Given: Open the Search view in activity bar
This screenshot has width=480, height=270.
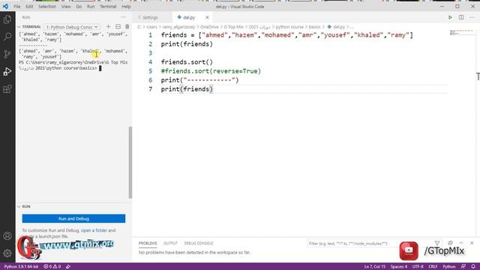Looking at the screenshot, I should pyautogui.click(x=7, y=37).
